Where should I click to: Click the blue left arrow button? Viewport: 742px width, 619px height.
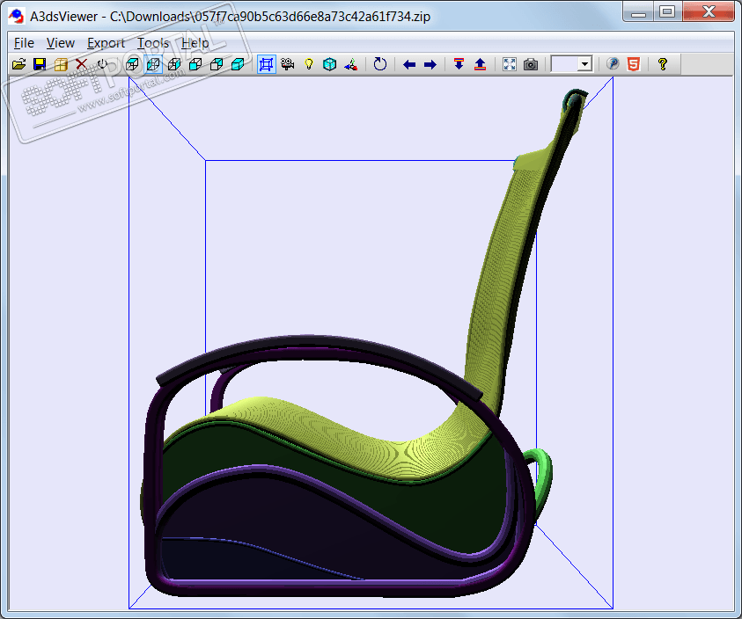409,64
